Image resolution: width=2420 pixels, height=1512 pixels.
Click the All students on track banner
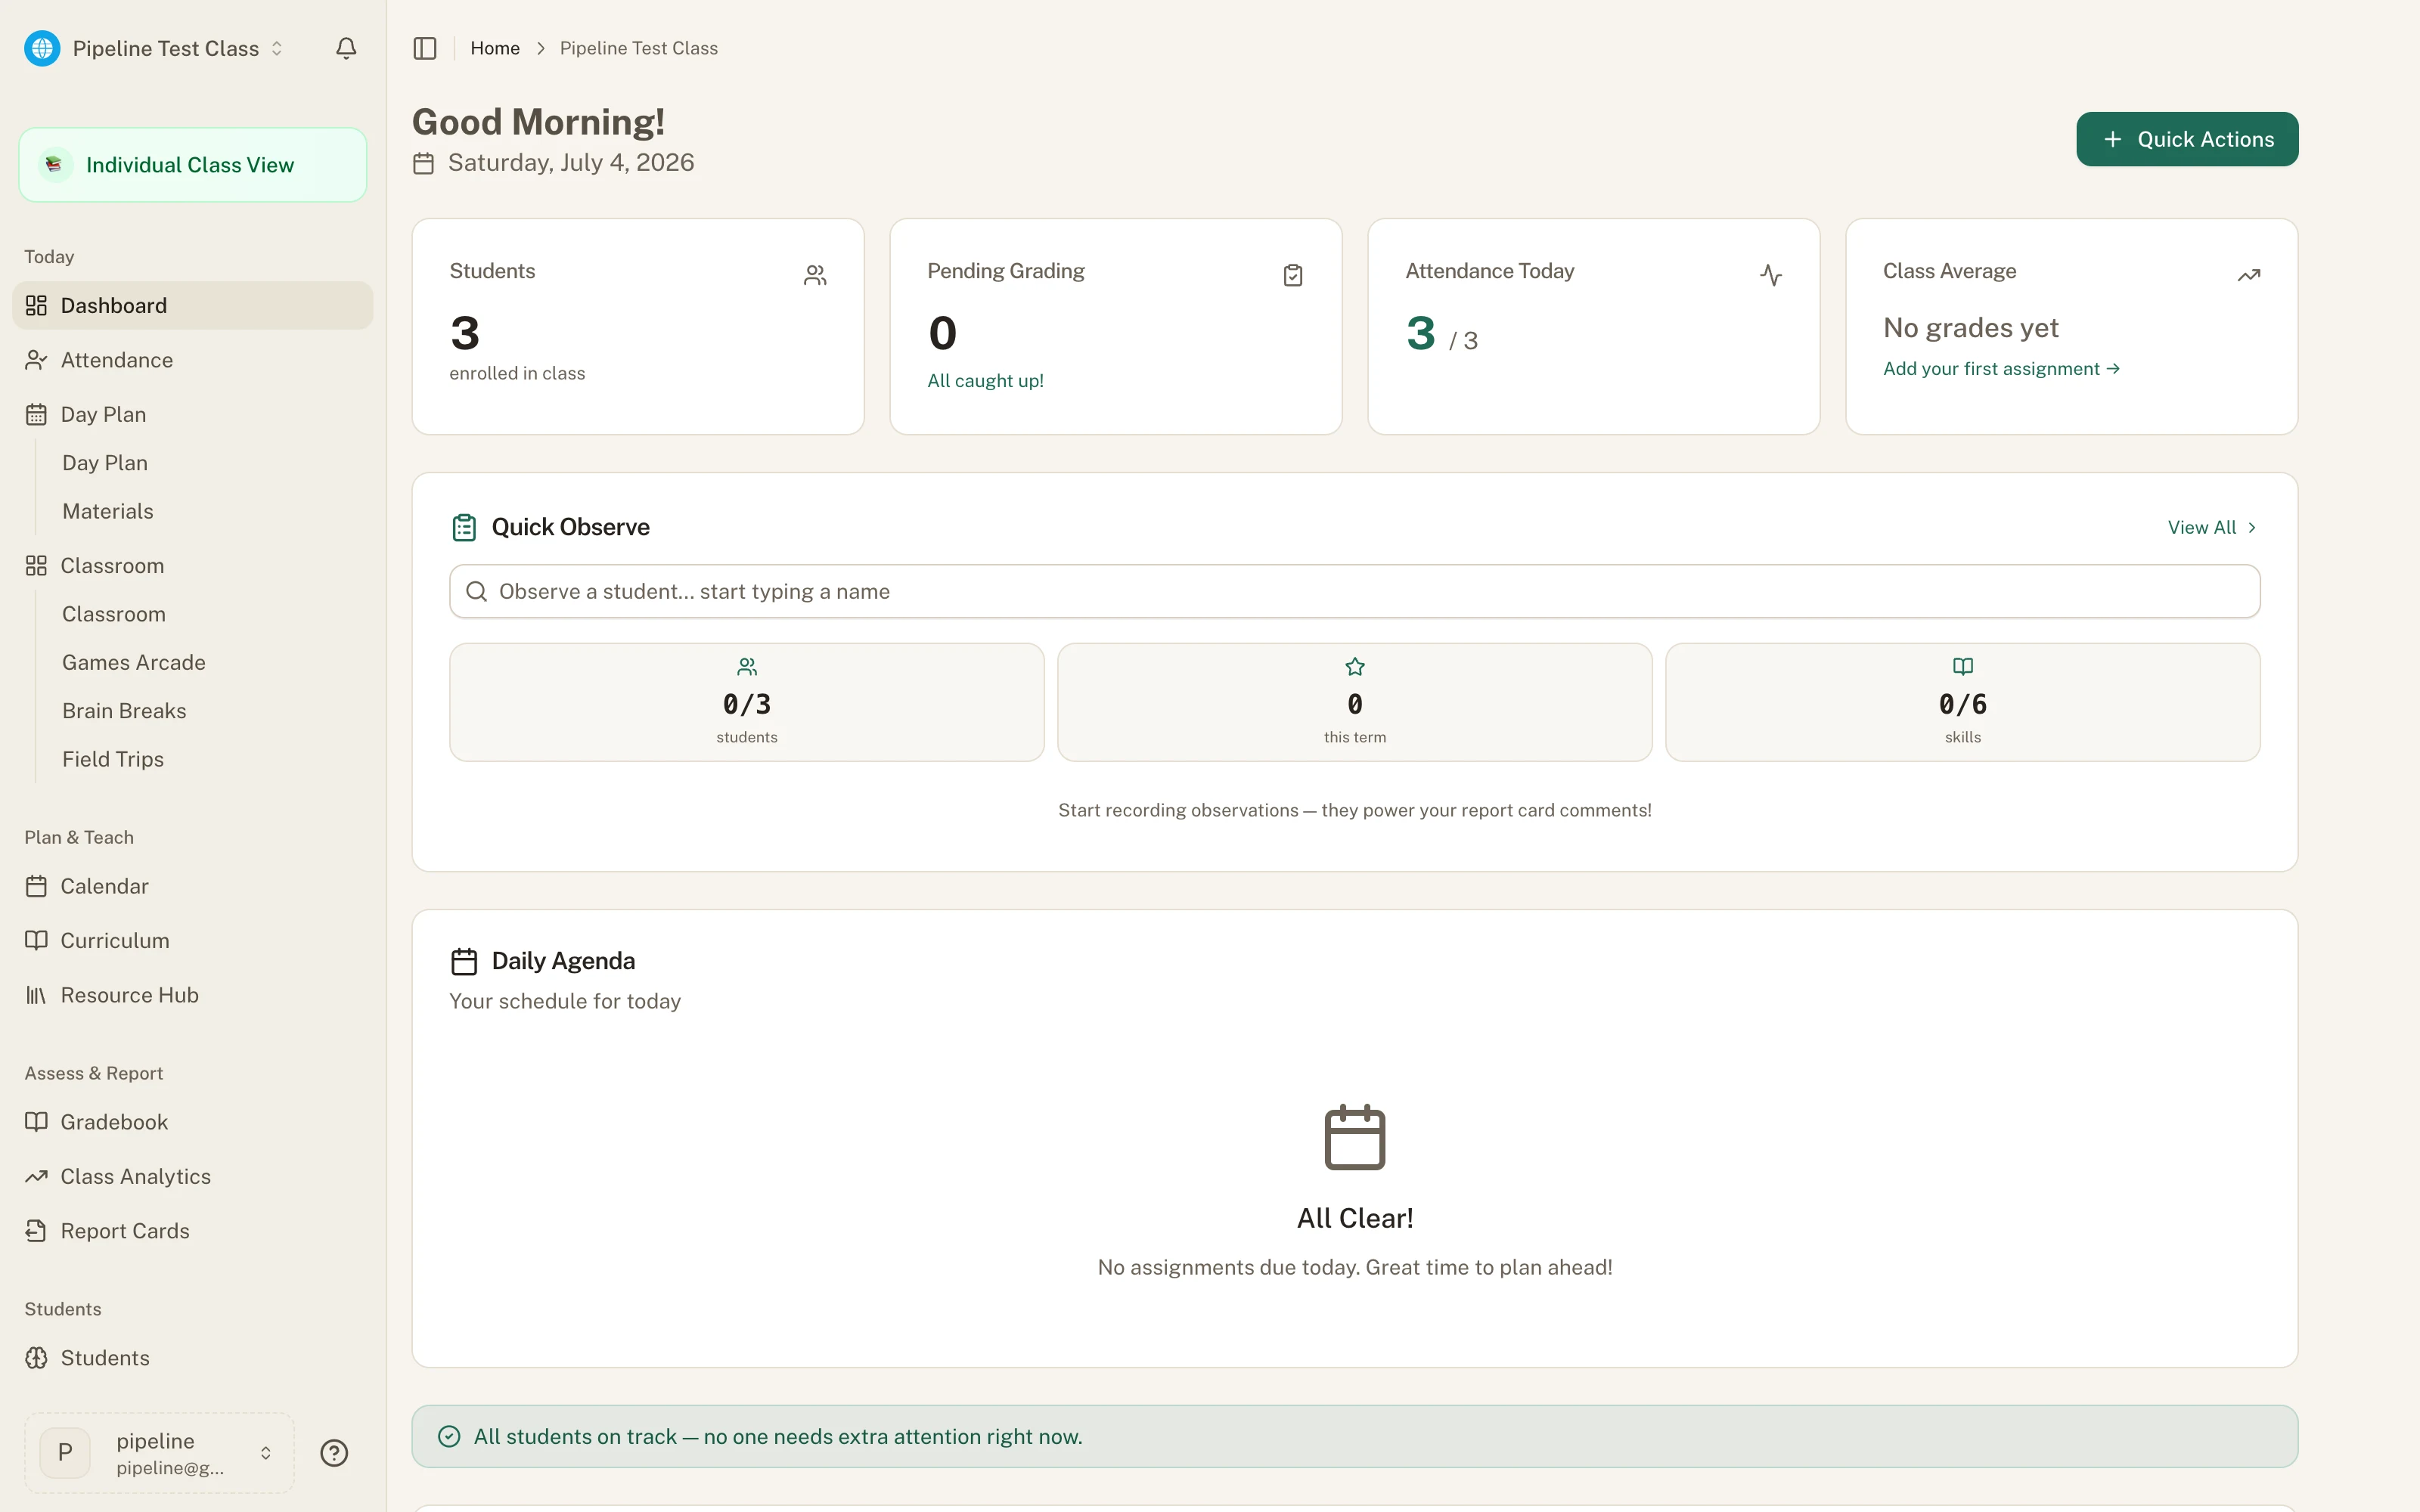click(1354, 1436)
